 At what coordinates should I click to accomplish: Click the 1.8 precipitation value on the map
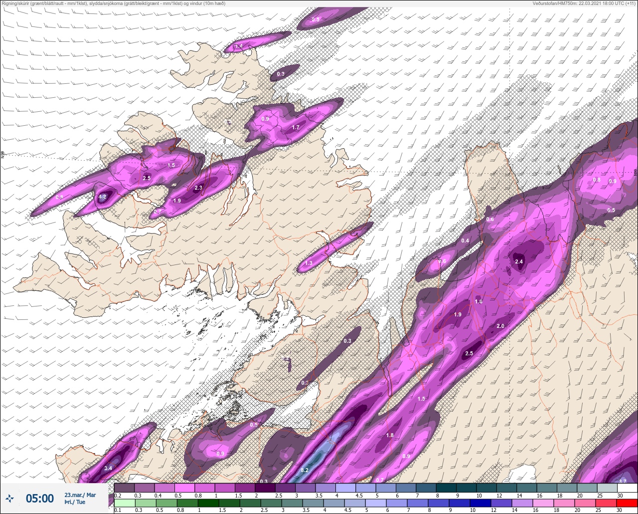(x=390, y=435)
